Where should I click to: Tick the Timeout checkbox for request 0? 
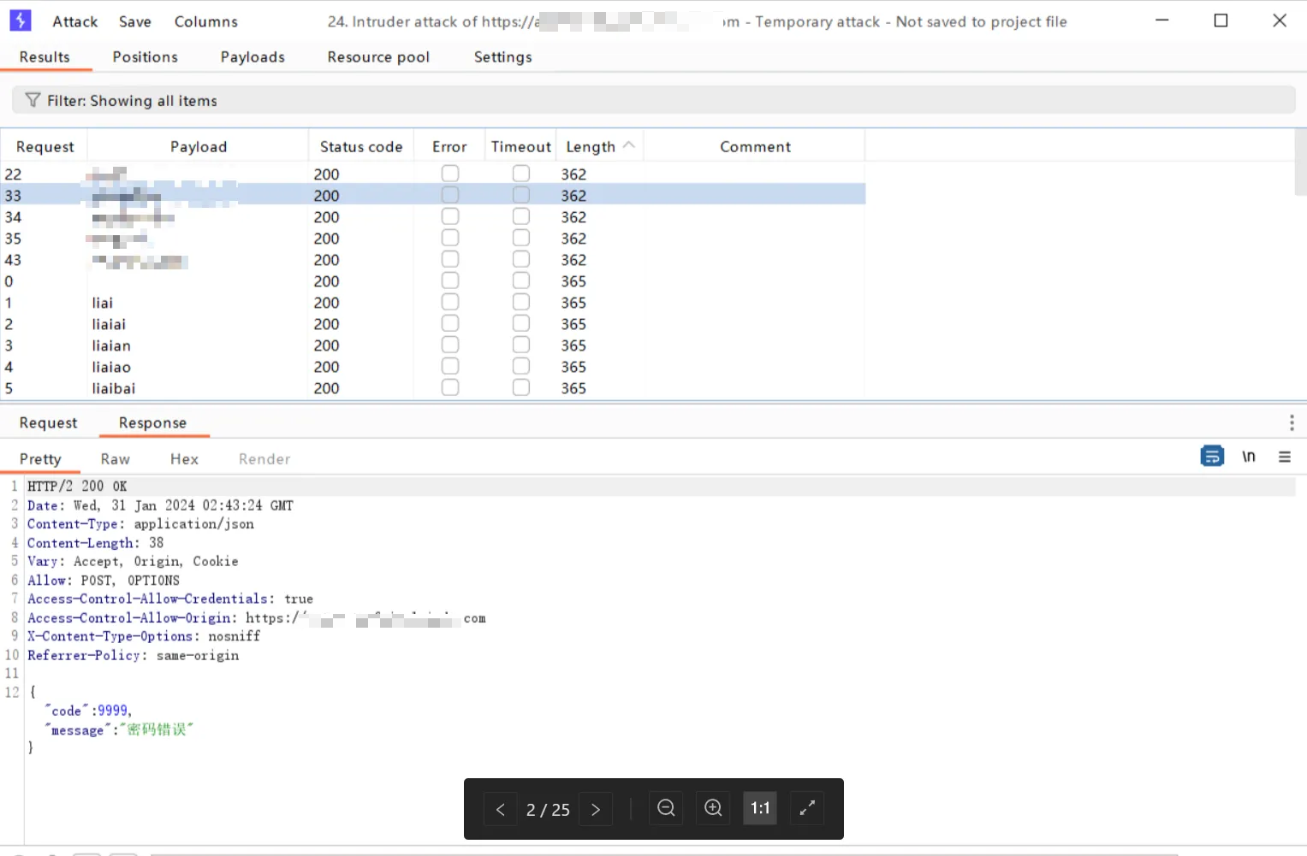pyautogui.click(x=520, y=280)
